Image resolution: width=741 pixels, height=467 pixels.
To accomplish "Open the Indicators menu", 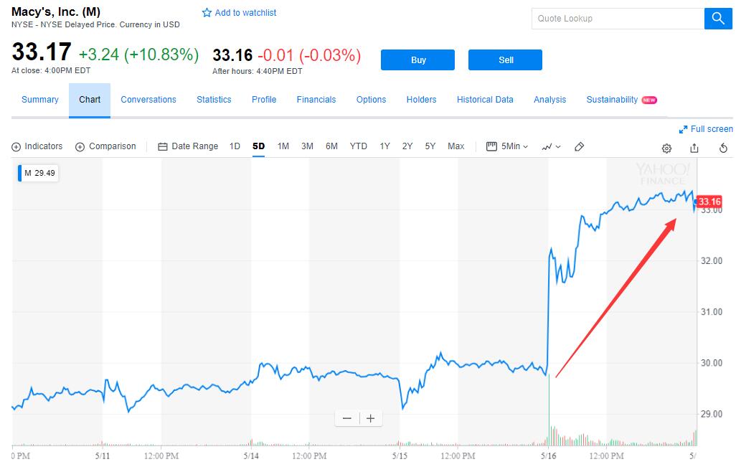I will 37,146.
